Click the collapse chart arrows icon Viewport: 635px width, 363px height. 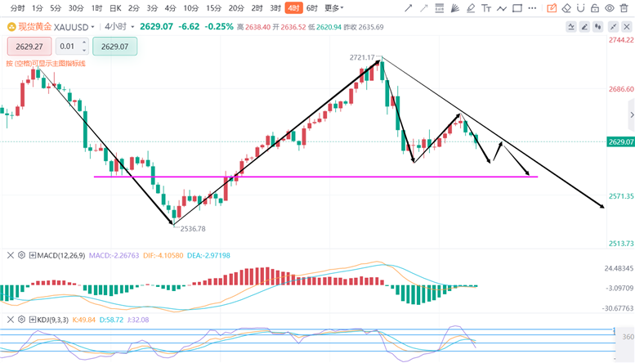(x=614, y=27)
